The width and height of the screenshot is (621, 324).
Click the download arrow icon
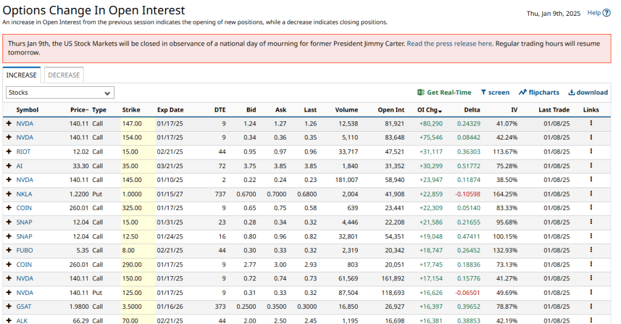[571, 92]
